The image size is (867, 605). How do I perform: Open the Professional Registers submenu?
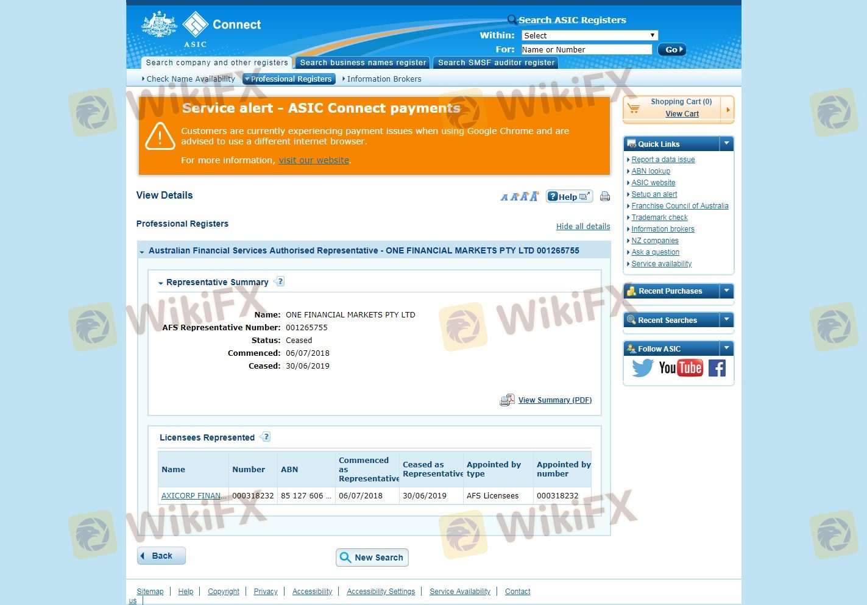coord(289,79)
